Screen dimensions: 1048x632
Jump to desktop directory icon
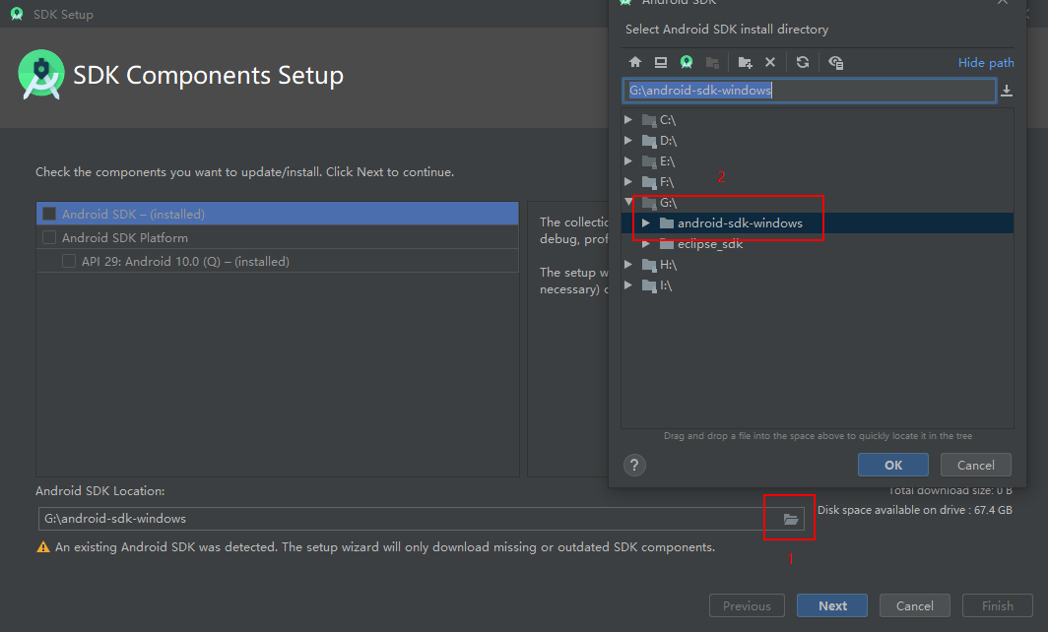(660, 62)
